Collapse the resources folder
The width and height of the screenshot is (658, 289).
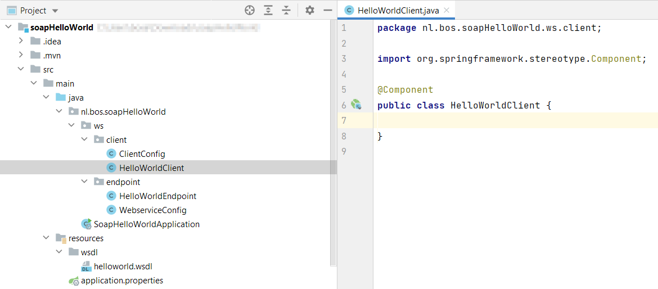(x=46, y=238)
